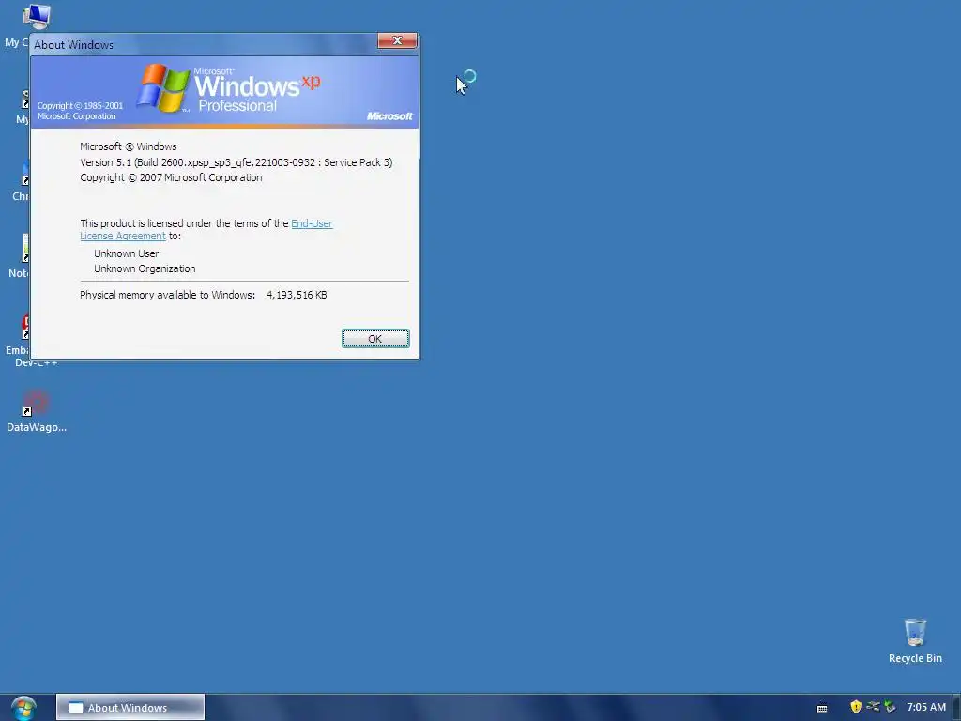
Task: Click Copyright 2007 Microsoft Corporation text
Action: coord(171,177)
